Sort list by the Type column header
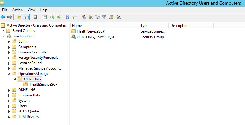This screenshot has height=125, width=245. point(153,26)
